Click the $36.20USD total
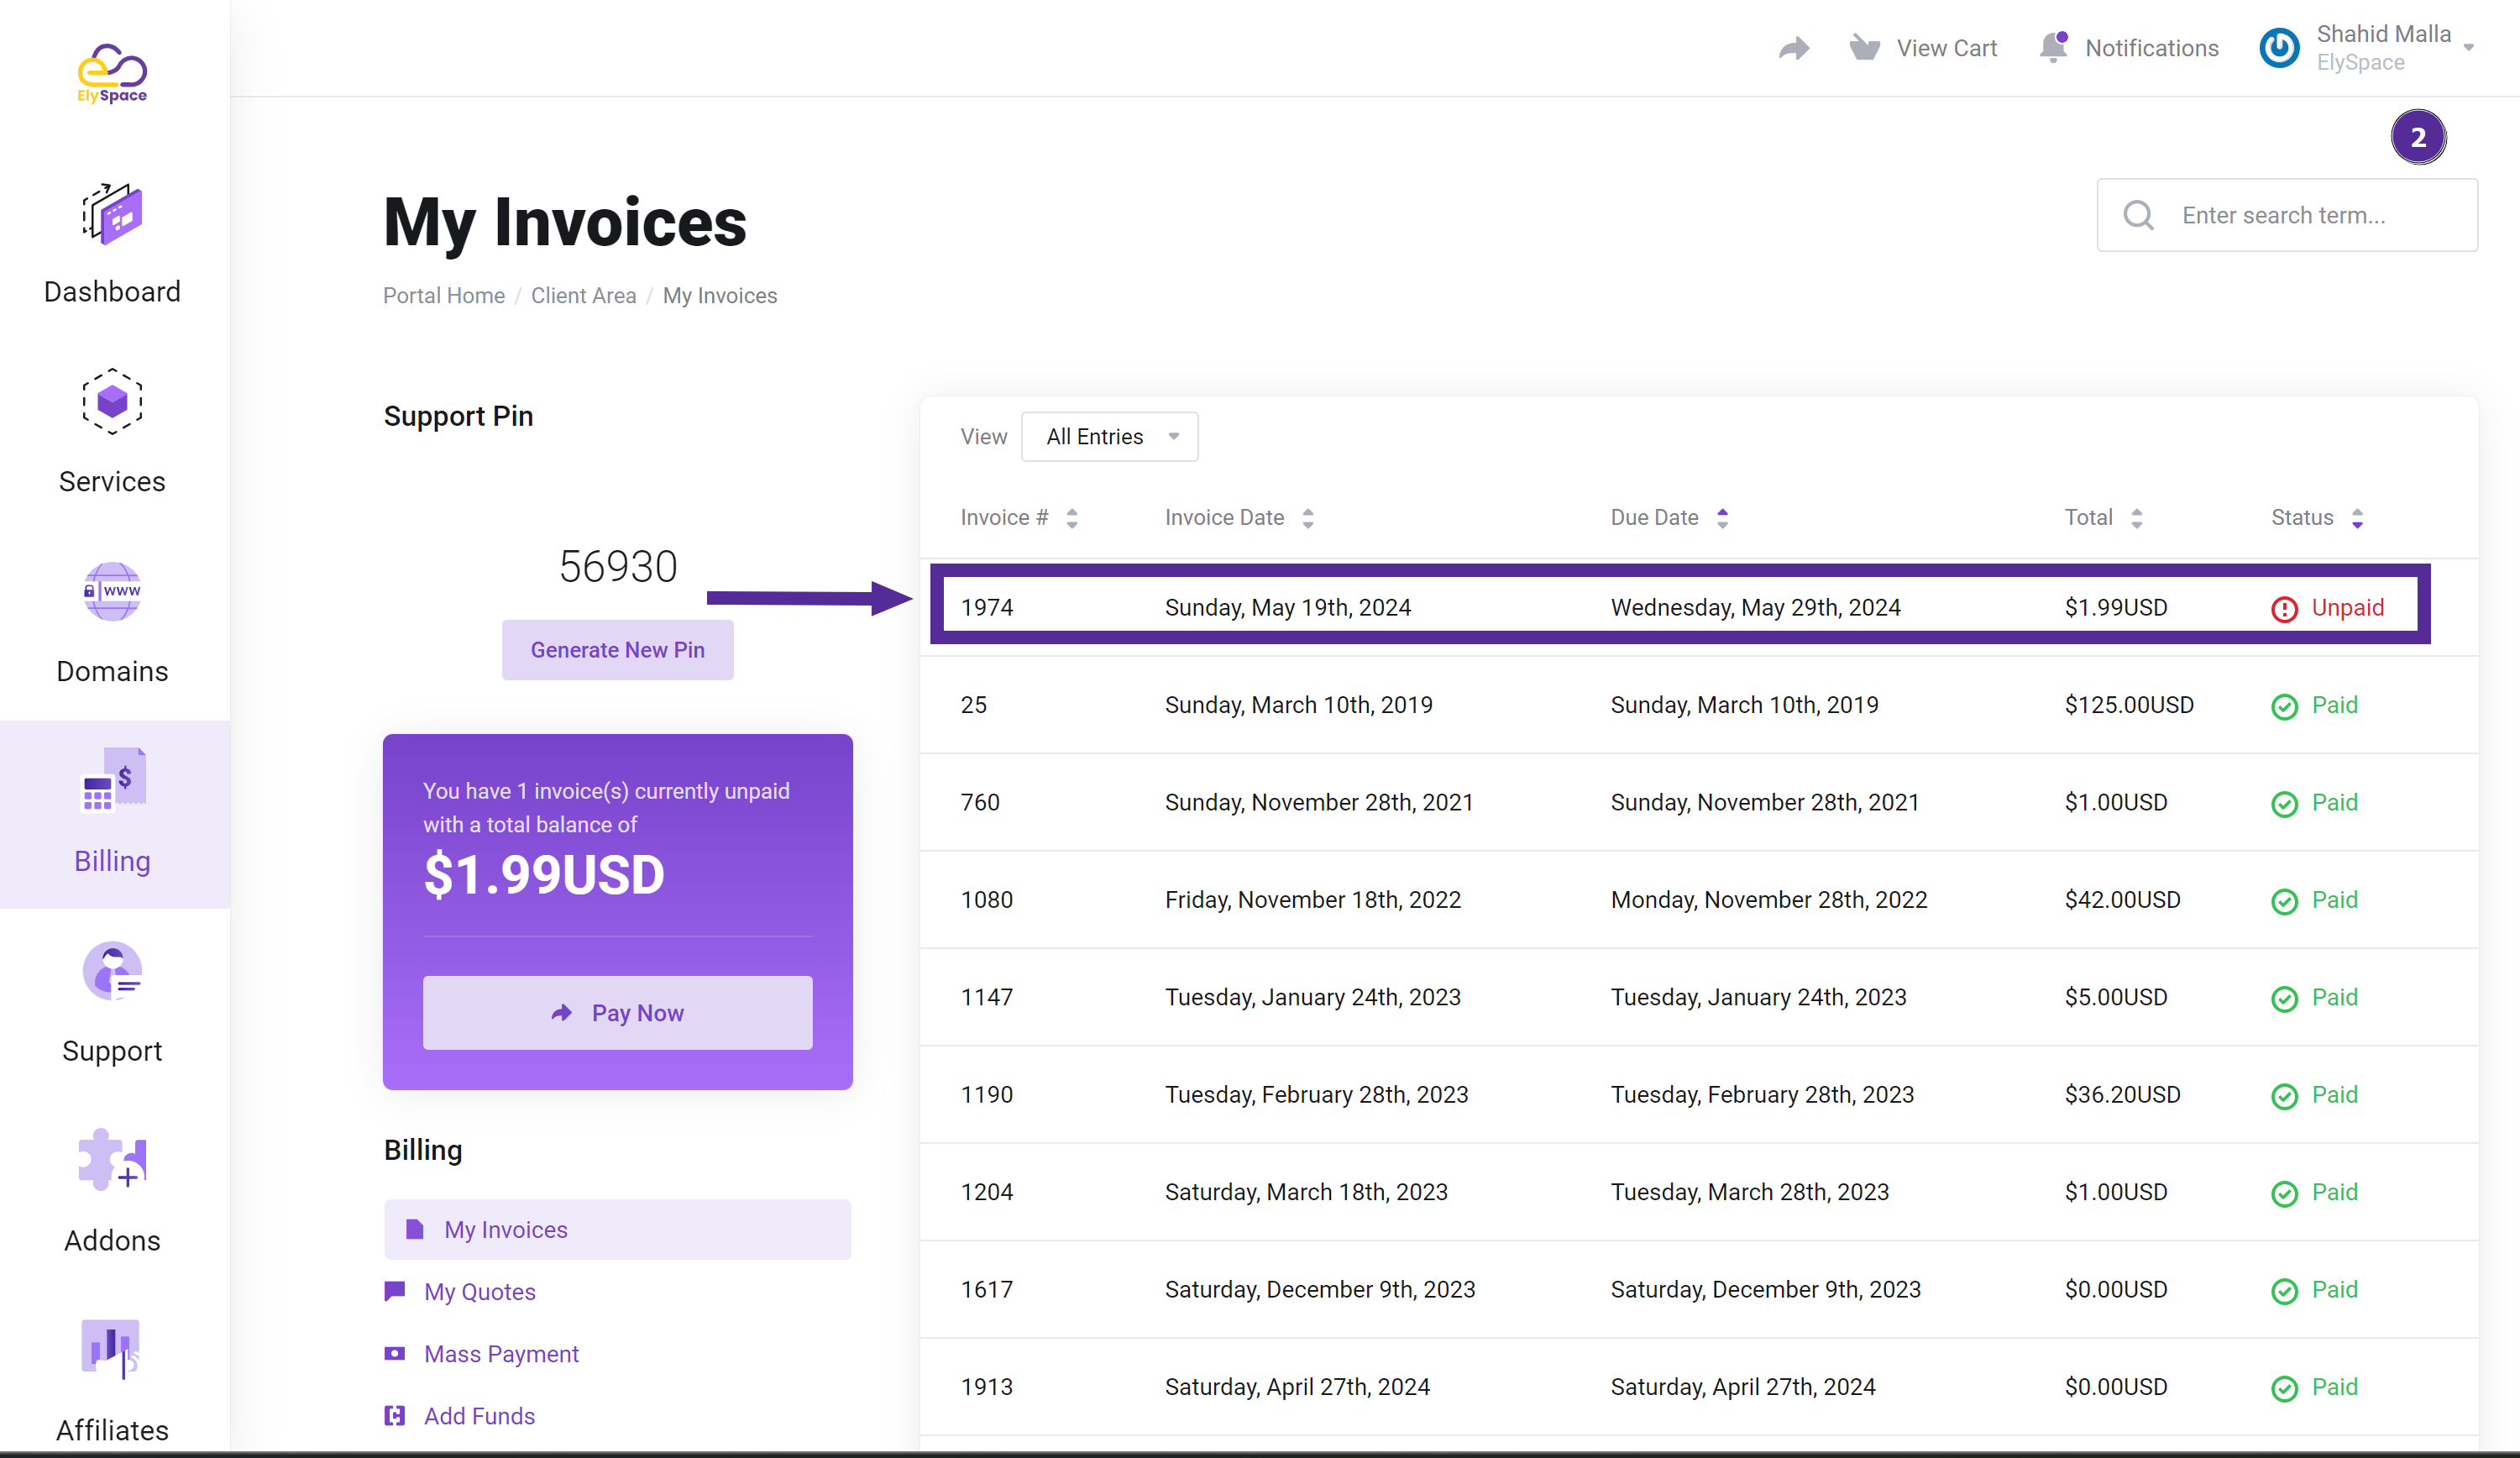2520x1458 pixels. 2123,1095
